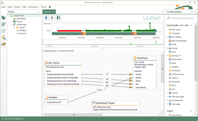Viewport: 198px width, 121px height.
Task: Close the Transferobjekte panel
Action: (195, 12)
